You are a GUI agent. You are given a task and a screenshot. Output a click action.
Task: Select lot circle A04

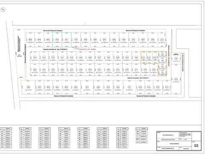pyautogui.click(x=127, y=57)
